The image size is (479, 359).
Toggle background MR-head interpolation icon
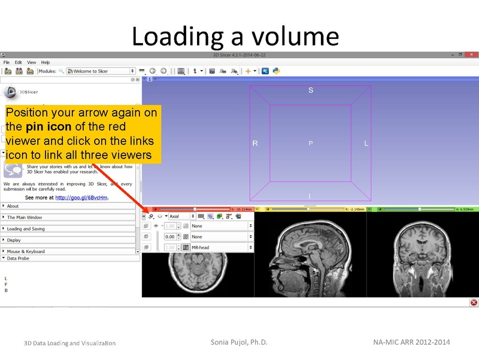point(186,248)
